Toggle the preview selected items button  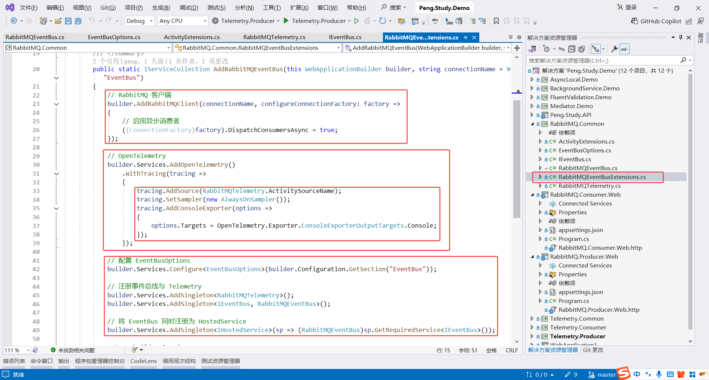point(624,49)
